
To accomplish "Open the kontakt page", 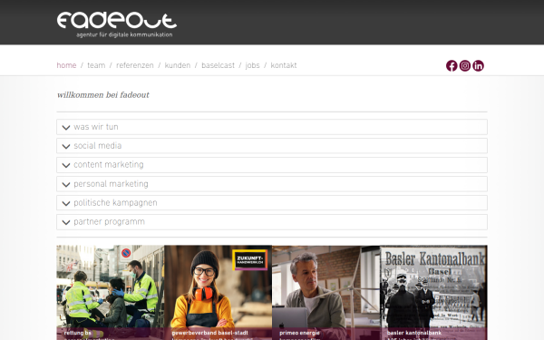I will pyautogui.click(x=284, y=65).
